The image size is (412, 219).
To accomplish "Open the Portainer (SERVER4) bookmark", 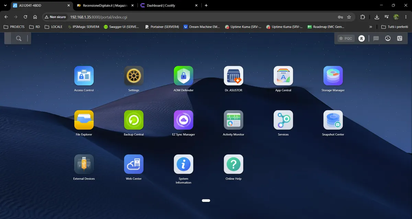I will [x=162, y=27].
